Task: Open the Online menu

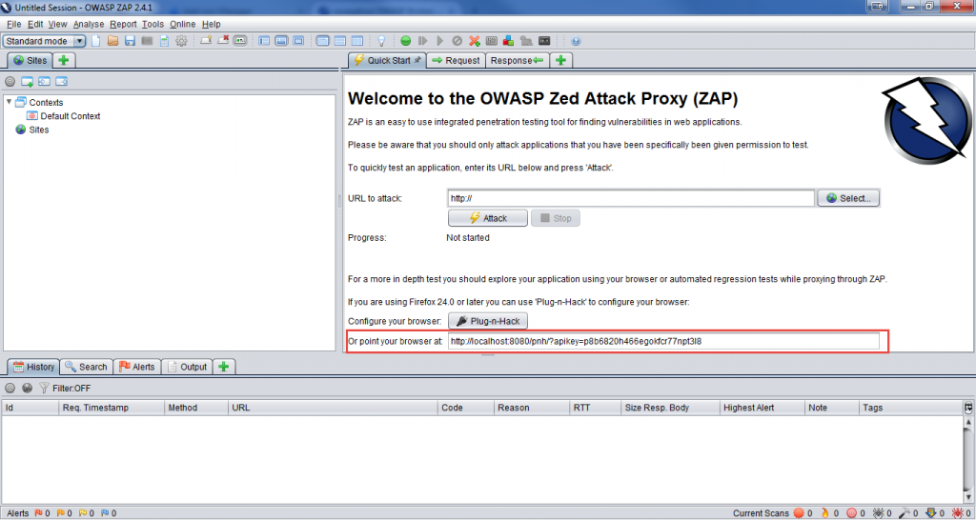Action: tap(182, 24)
